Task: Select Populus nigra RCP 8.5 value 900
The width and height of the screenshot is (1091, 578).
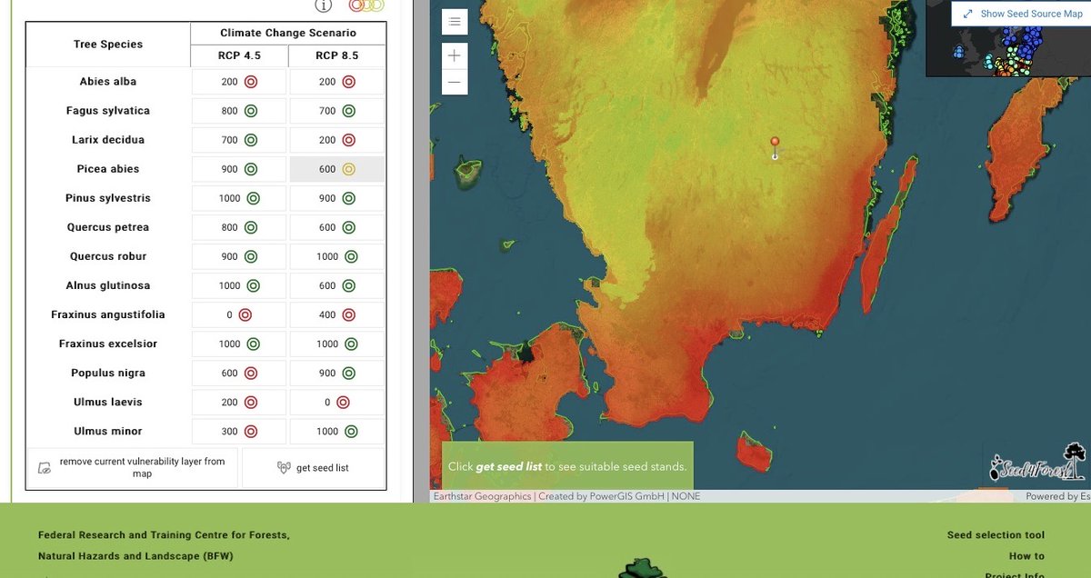Action: (x=337, y=373)
